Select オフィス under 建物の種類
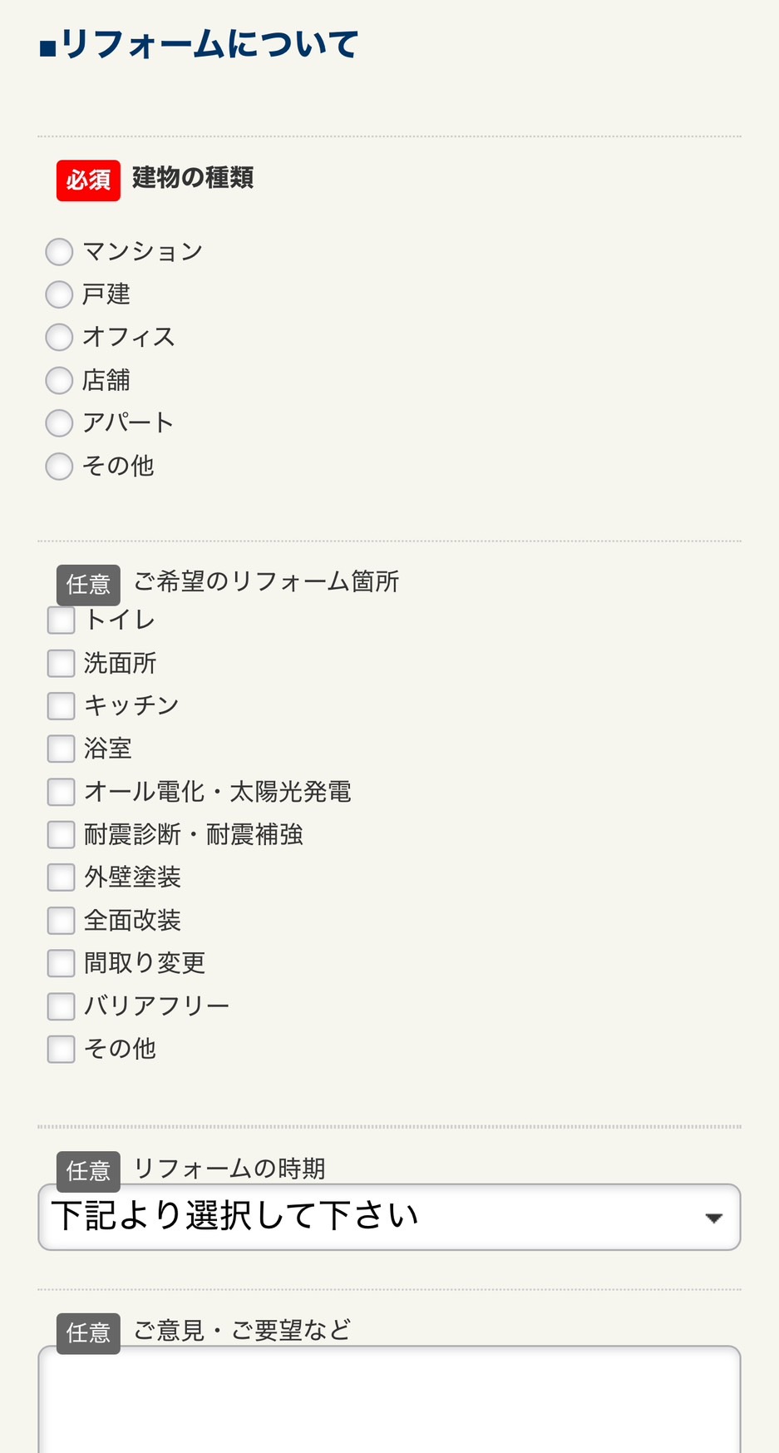 pyautogui.click(x=59, y=337)
